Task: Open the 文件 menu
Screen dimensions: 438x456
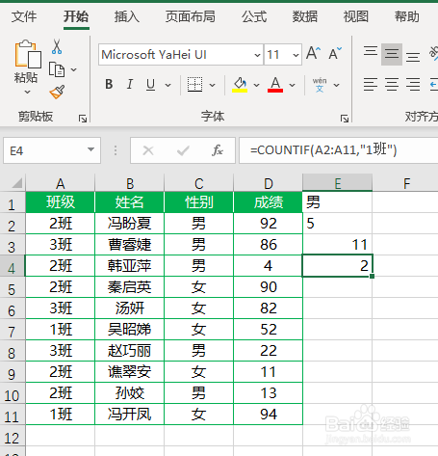Action: (24, 16)
